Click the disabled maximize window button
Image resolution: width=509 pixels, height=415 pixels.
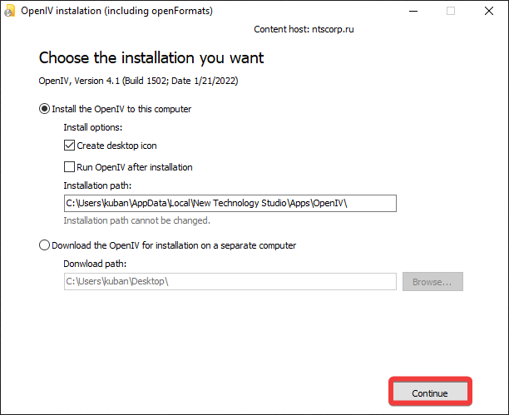point(451,11)
